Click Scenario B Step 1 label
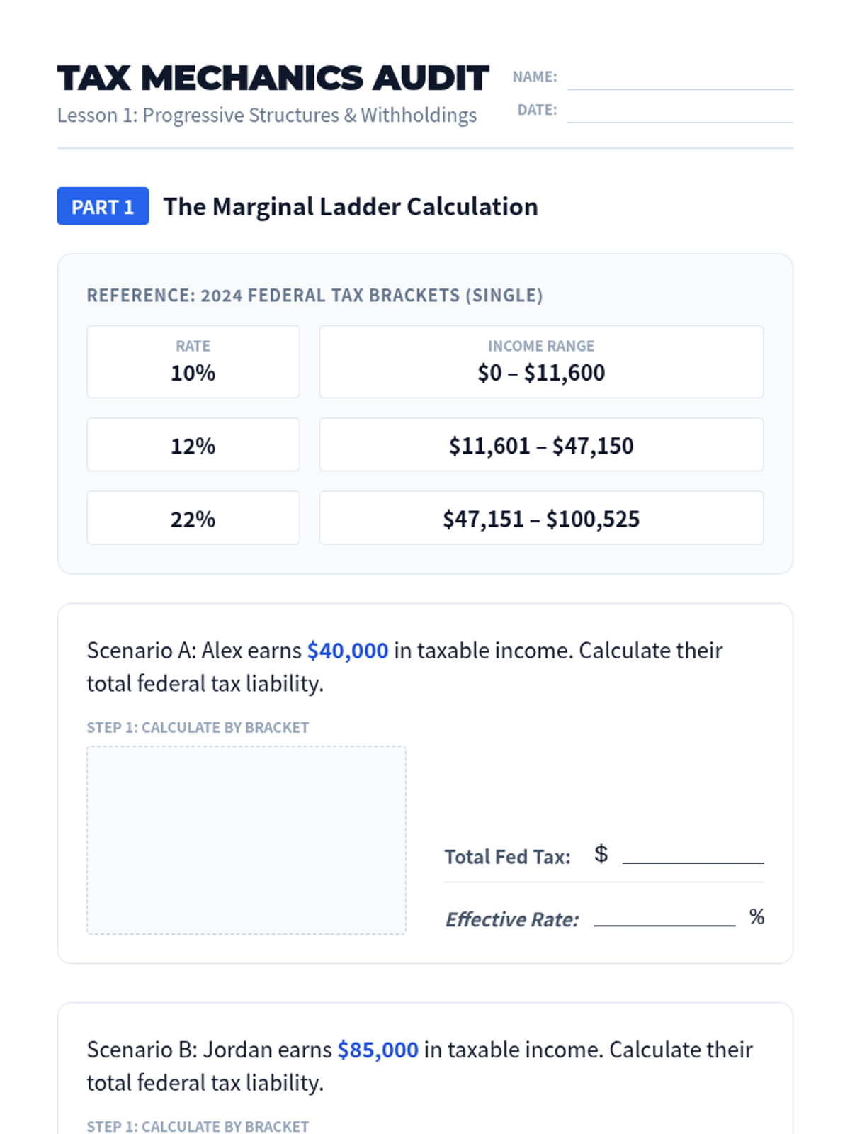Viewport: 850px width, 1134px height. coord(198,1126)
